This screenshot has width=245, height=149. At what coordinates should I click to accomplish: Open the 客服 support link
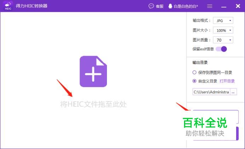[160, 6]
